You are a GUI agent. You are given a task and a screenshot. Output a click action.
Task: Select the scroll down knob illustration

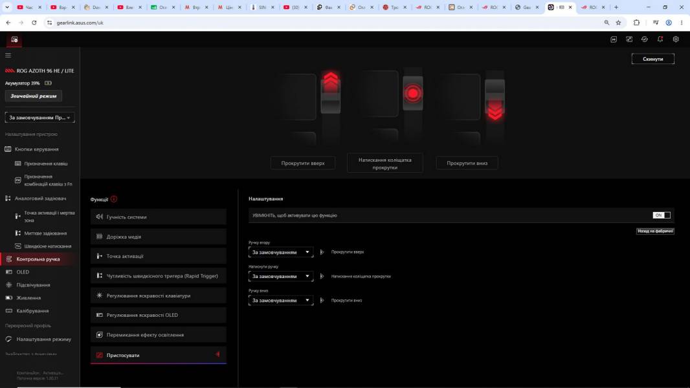pyautogui.click(x=495, y=100)
